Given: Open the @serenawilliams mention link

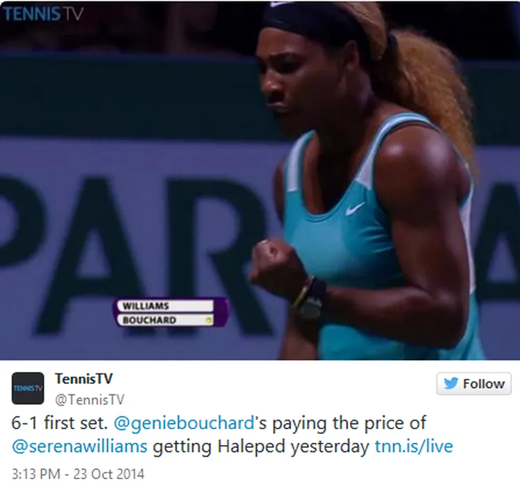Looking at the screenshot, I should [x=80, y=446].
